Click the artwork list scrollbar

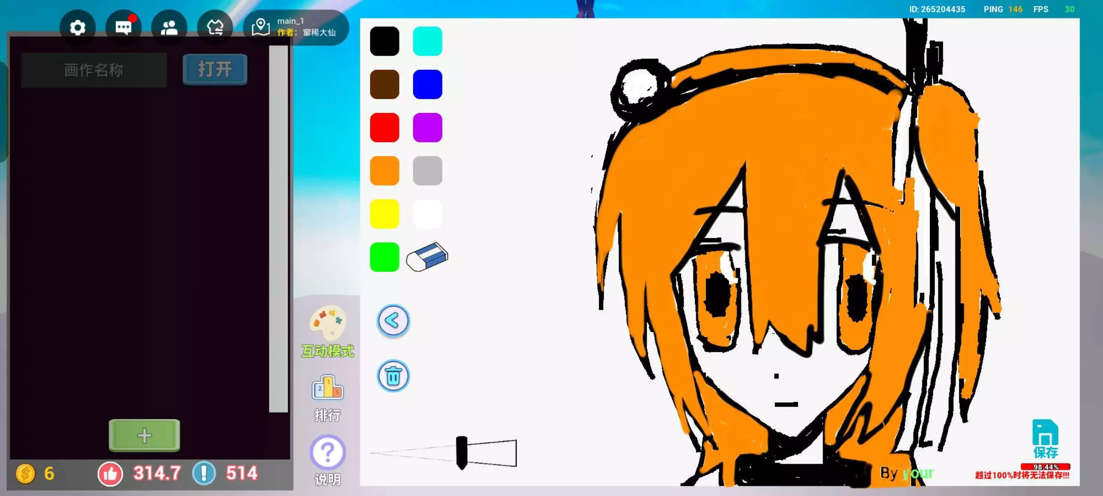point(278,230)
